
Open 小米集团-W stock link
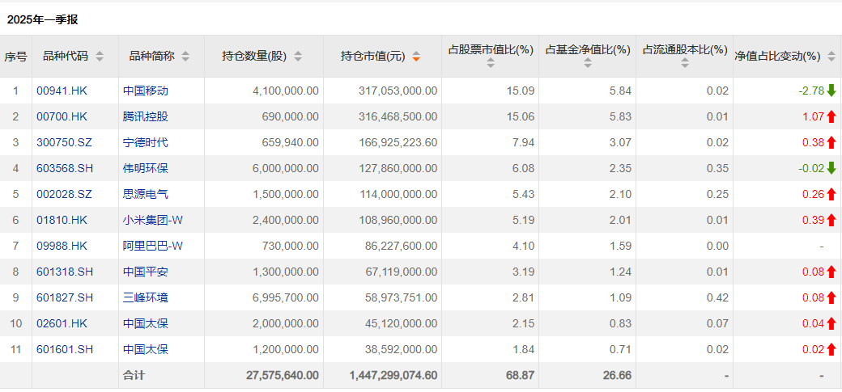point(153,220)
